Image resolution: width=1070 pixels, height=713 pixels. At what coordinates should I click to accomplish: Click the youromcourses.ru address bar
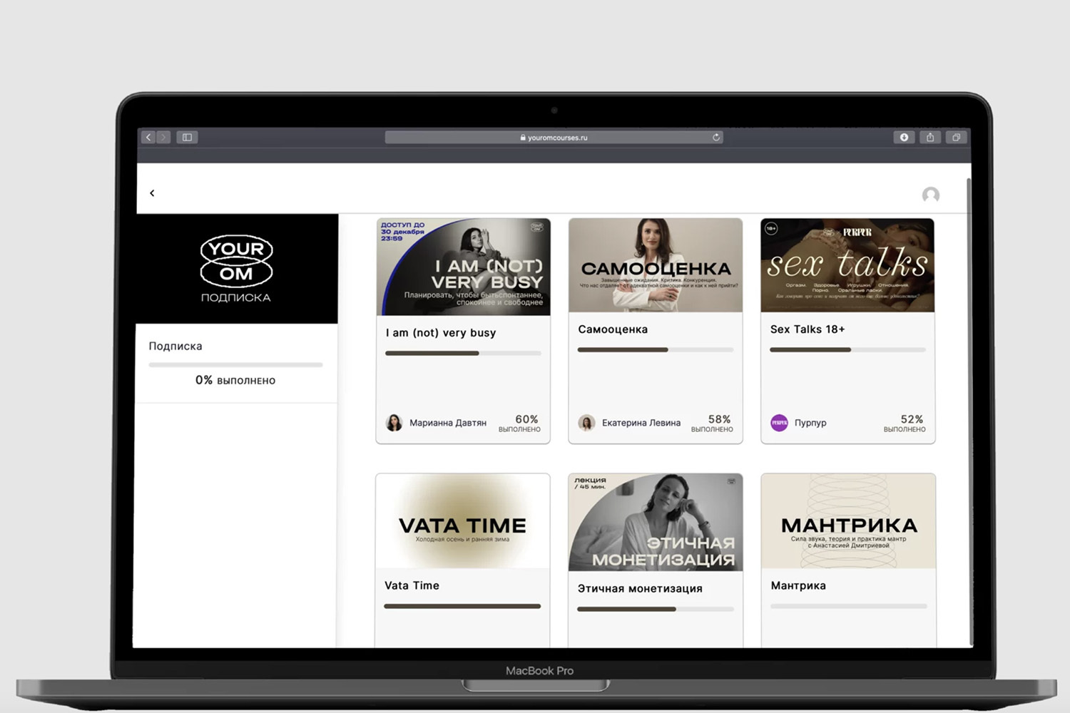pyautogui.click(x=554, y=138)
